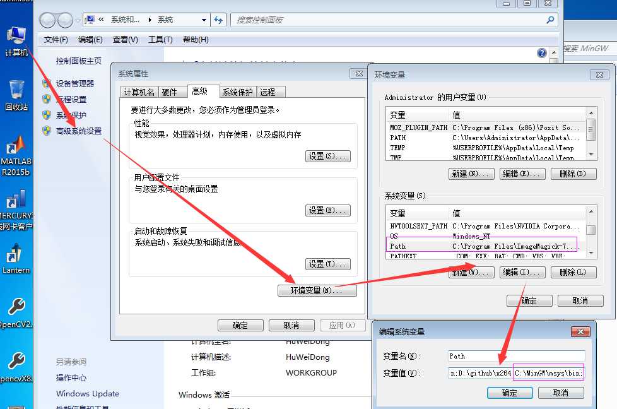Click 编辑(I) for system variables
The height and width of the screenshot is (409, 617).
pyautogui.click(x=522, y=272)
